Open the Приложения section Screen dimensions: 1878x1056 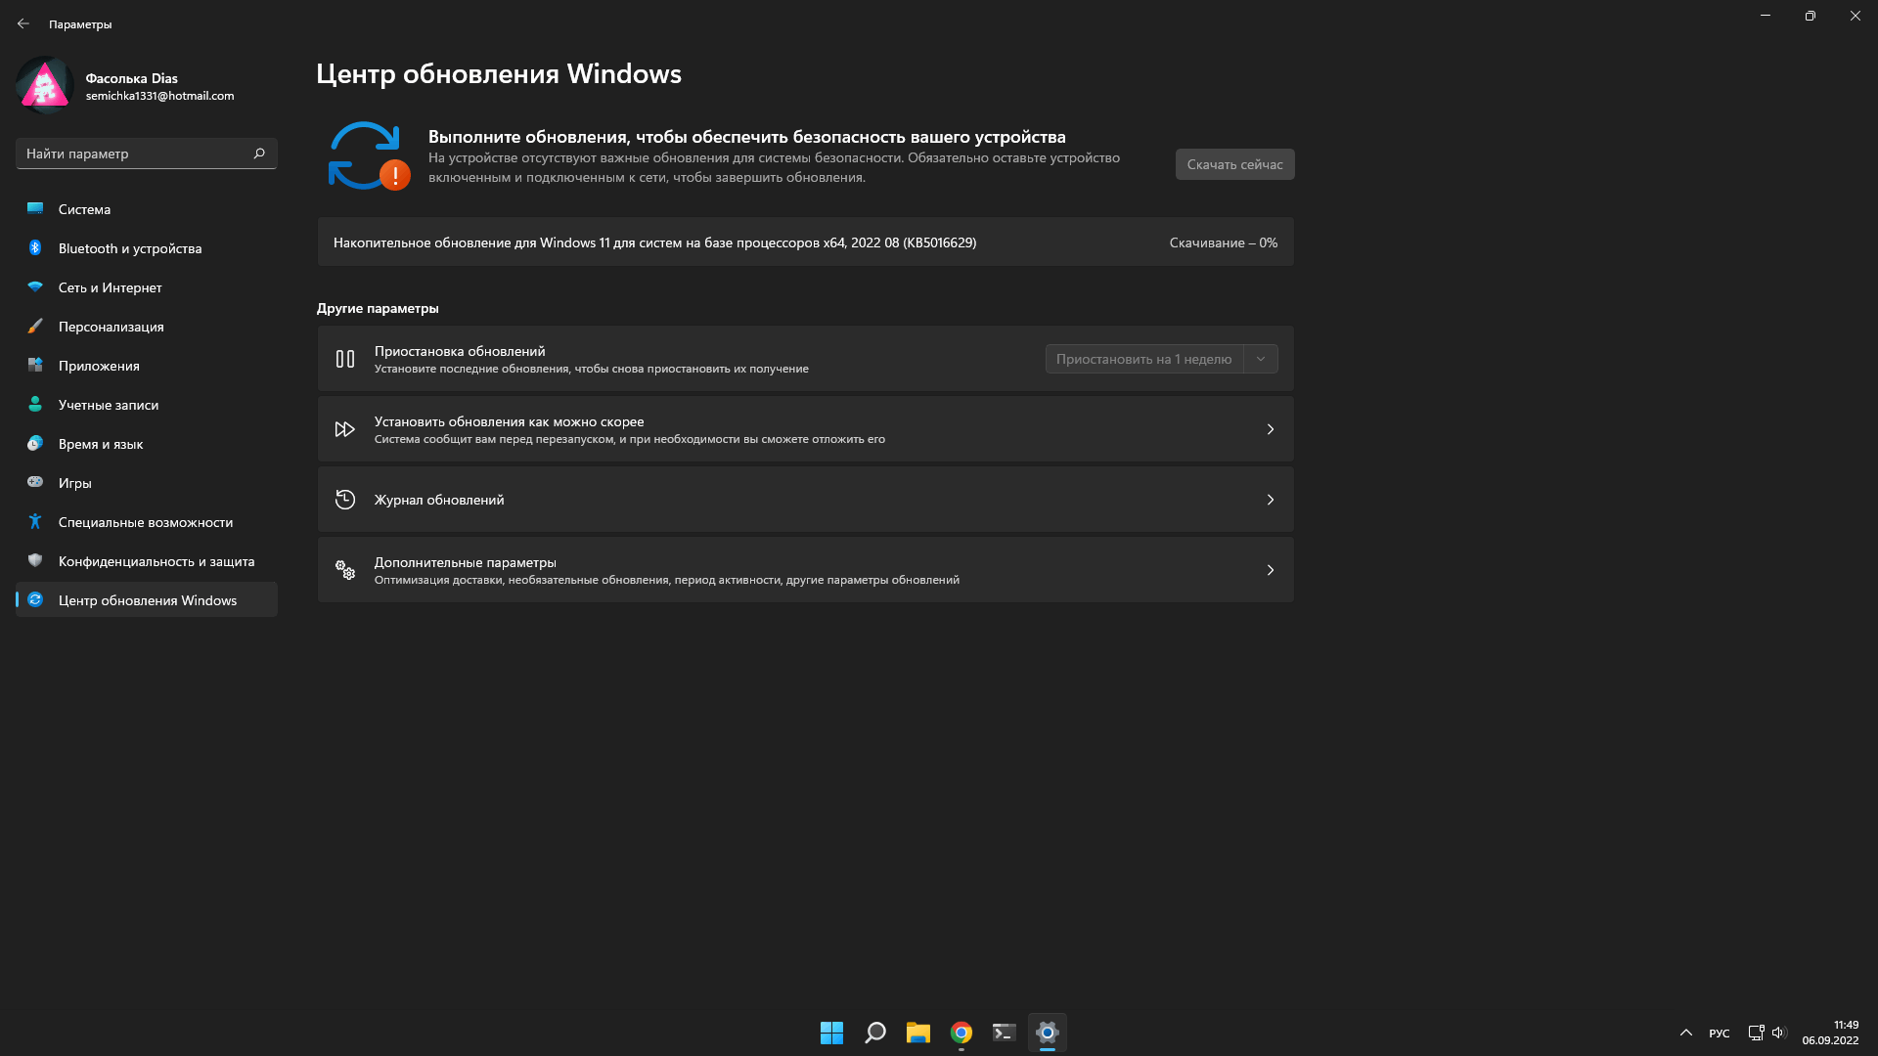click(x=147, y=366)
